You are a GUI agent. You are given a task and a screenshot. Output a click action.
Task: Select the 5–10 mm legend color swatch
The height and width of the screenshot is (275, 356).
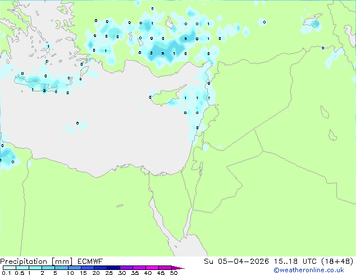(x=61, y=268)
